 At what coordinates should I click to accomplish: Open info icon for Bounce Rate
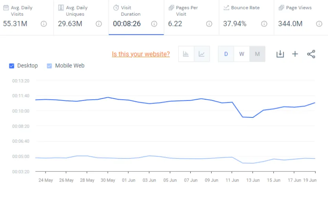pos(264,24)
